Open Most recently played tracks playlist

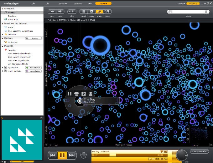pyautogui.click(x=19, y=53)
